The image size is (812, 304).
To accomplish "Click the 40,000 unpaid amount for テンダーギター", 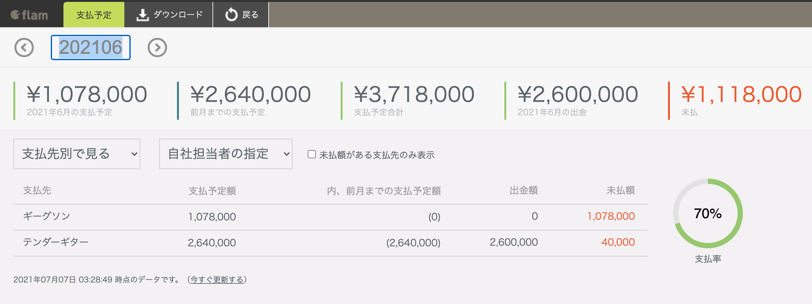I will point(618,242).
